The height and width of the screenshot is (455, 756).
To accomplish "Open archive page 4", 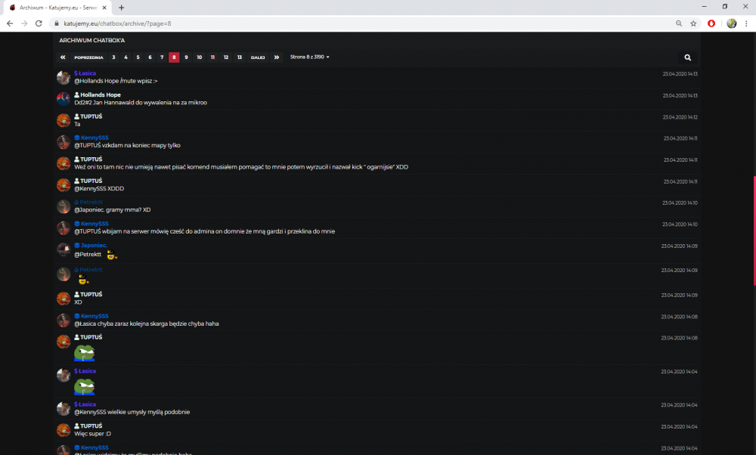I will click(125, 57).
